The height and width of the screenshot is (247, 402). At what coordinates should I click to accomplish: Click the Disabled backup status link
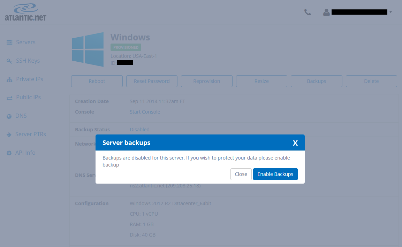coord(139,130)
